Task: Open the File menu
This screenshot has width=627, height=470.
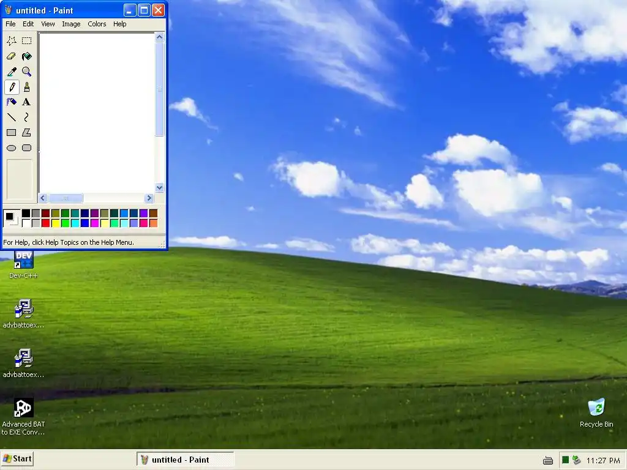Action: (x=10, y=24)
